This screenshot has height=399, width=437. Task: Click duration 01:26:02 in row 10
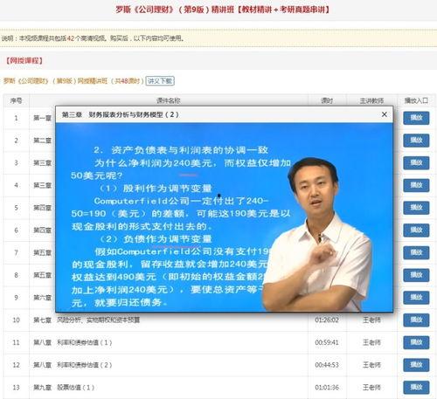[x=327, y=320]
